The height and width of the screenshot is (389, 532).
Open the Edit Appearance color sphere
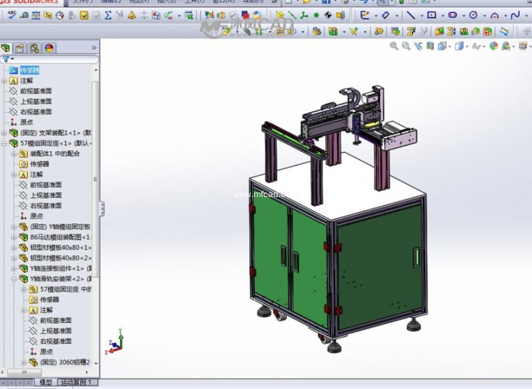pos(494,46)
